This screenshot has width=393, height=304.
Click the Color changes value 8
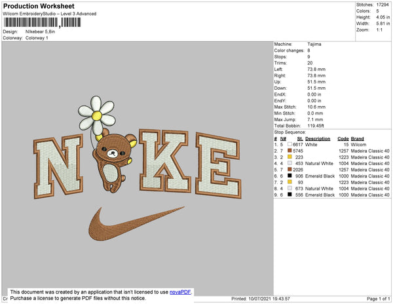point(309,50)
